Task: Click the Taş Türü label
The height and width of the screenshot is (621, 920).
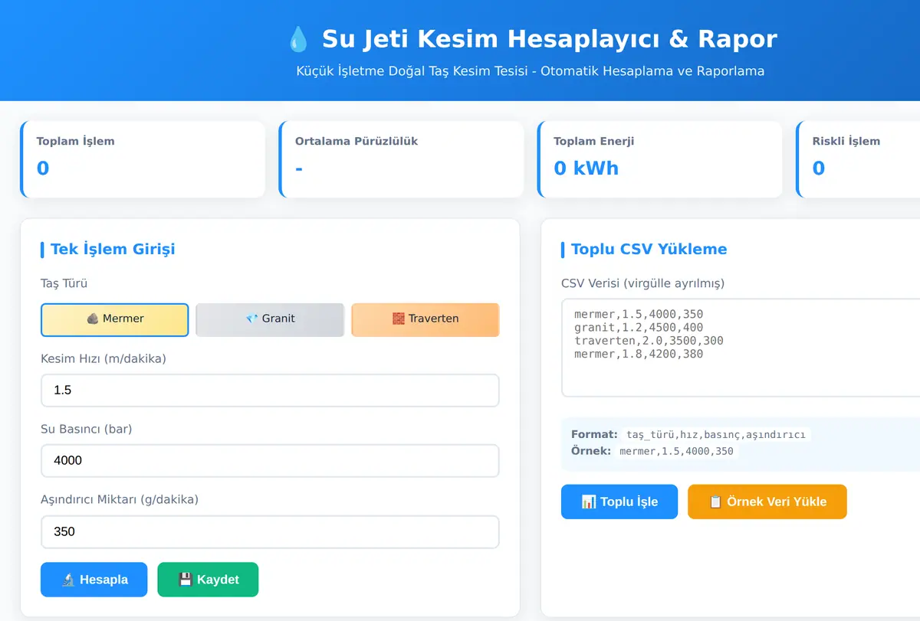Action: coord(64,283)
